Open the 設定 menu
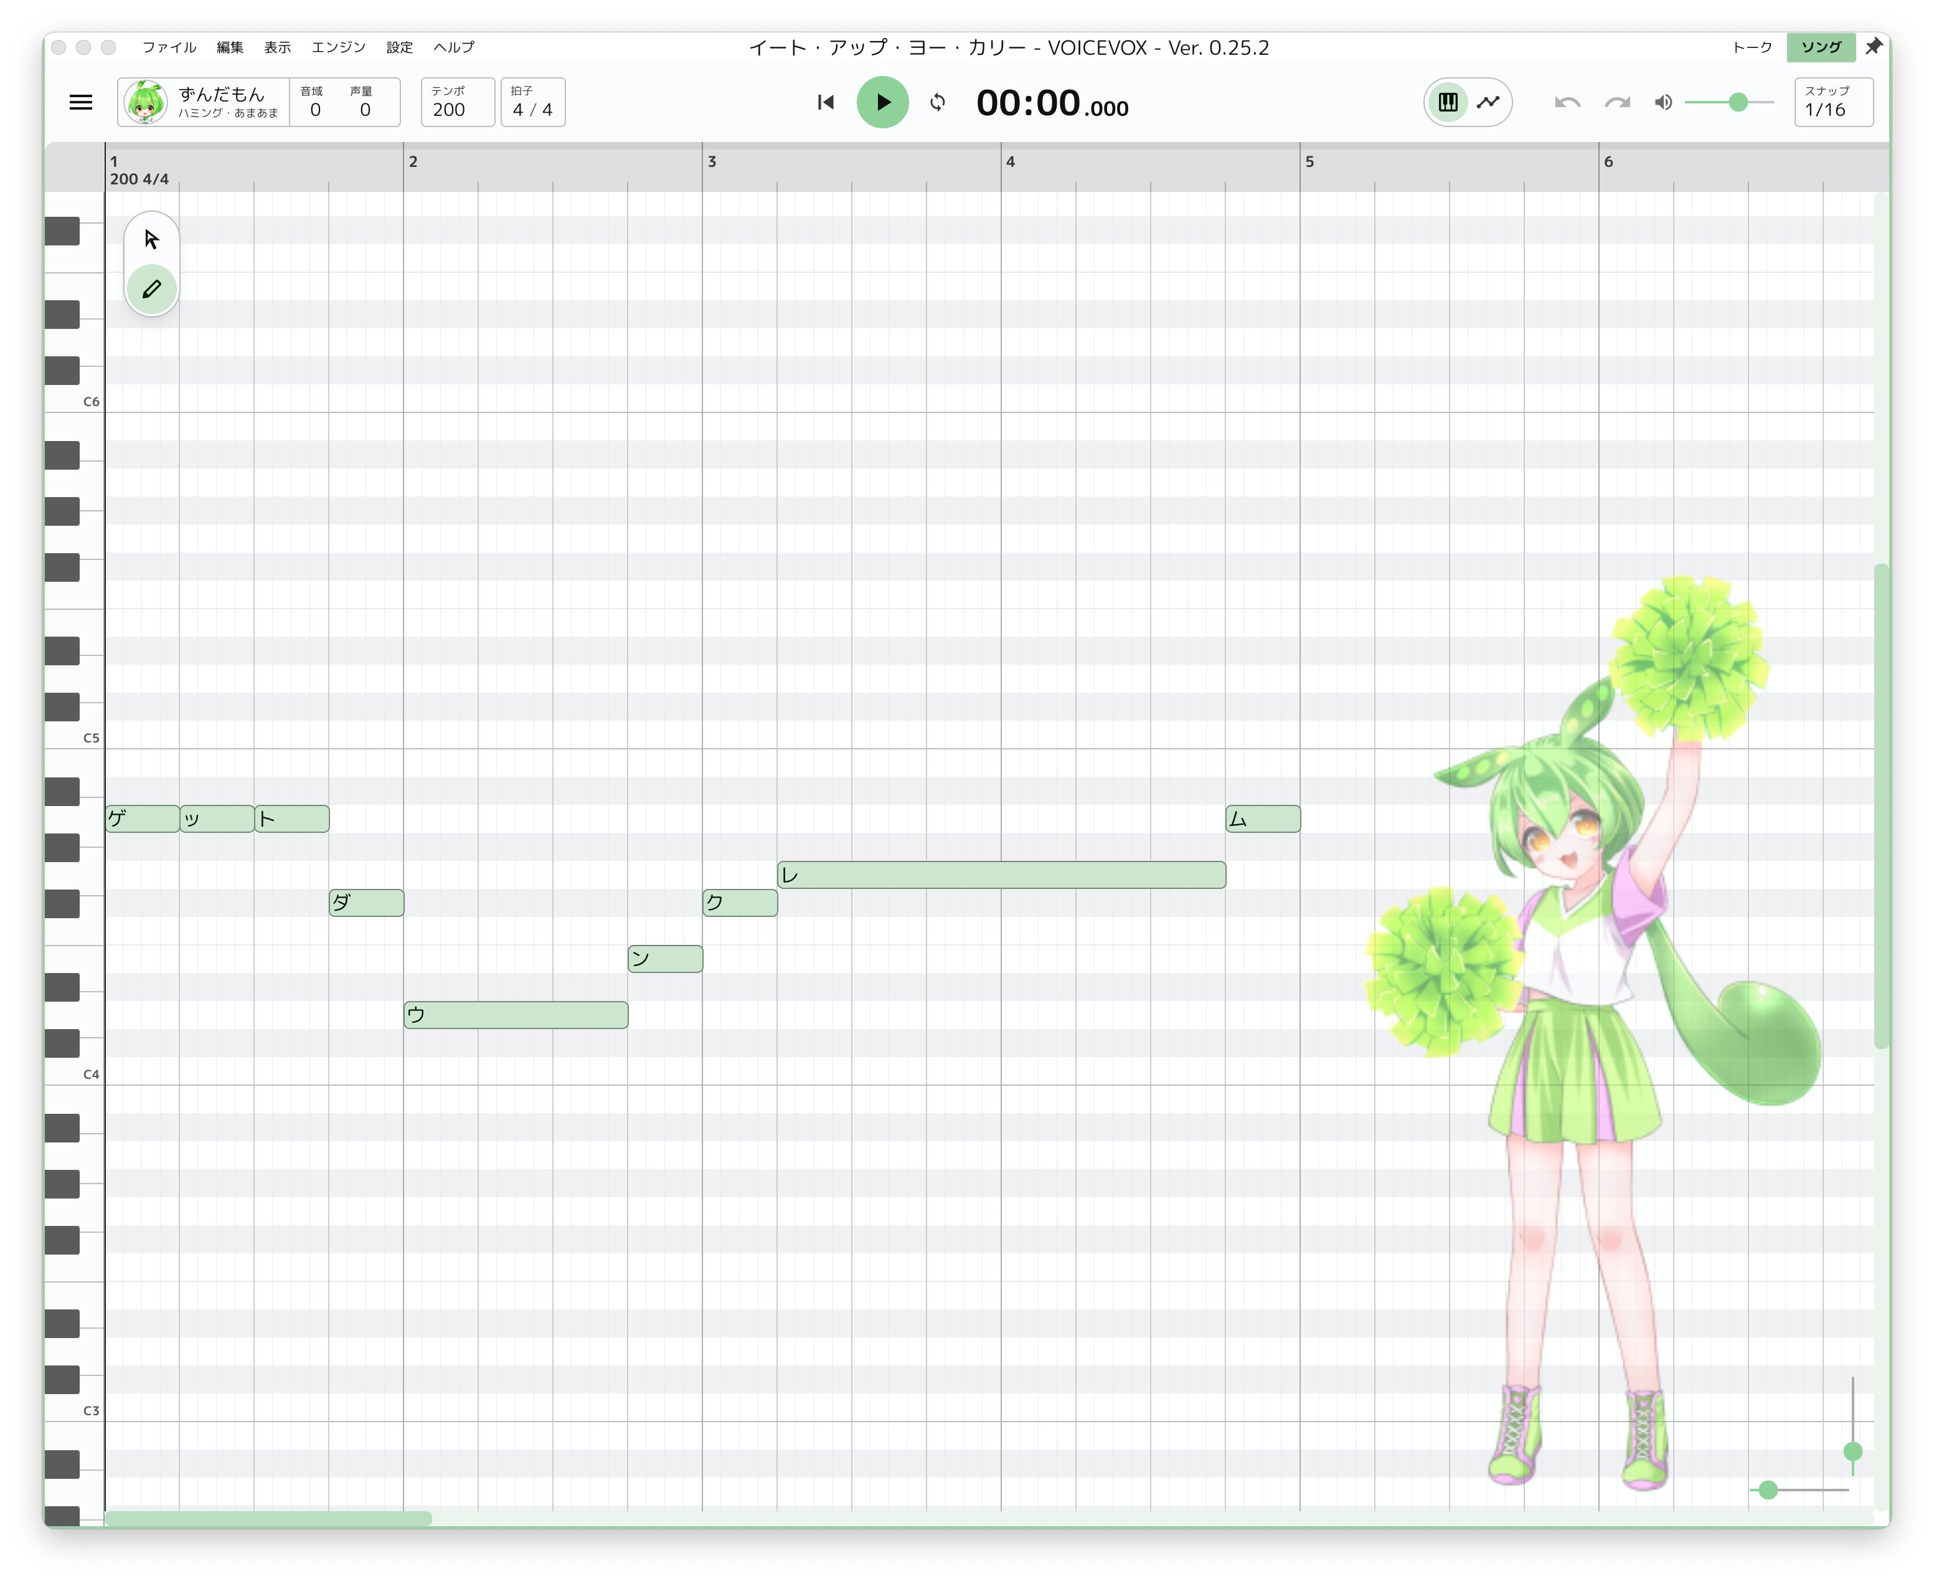Screen dimensions: 1934x1581 400,47
